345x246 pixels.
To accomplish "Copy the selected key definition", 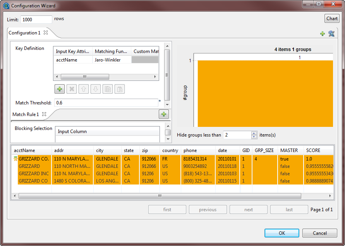I will pos(108,89).
